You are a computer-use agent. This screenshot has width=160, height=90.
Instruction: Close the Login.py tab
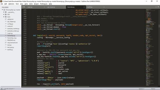[44, 7]
